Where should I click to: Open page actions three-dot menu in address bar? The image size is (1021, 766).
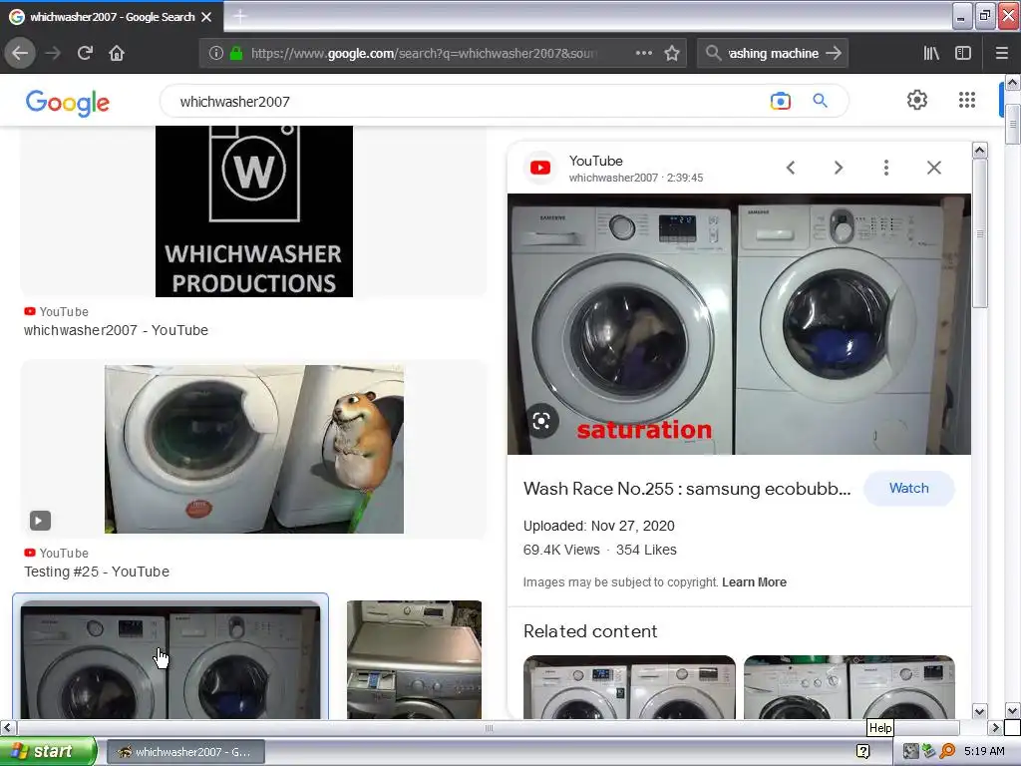coord(643,53)
